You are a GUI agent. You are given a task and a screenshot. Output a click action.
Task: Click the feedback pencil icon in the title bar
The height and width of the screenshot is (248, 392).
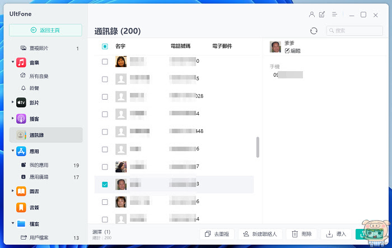(x=322, y=15)
